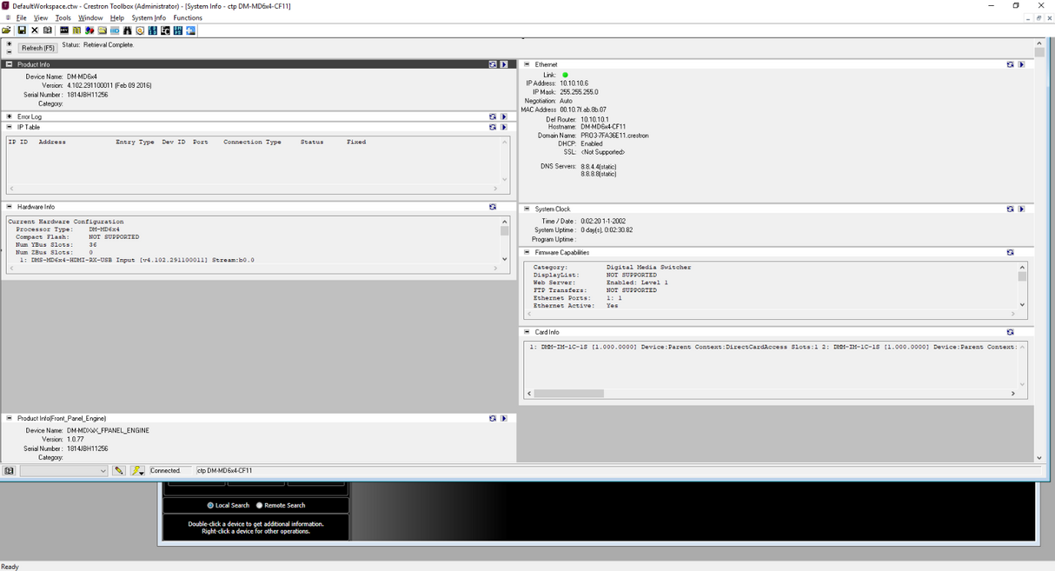Click the System Clock panel refresh icon
This screenshot has width=1055, height=571.
point(1010,209)
